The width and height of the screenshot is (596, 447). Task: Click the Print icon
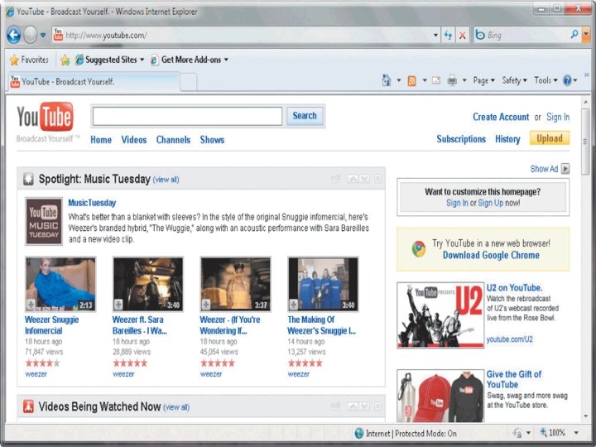(x=452, y=80)
